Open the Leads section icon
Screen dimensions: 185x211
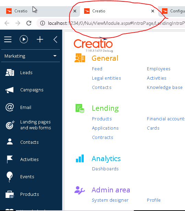(10, 72)
